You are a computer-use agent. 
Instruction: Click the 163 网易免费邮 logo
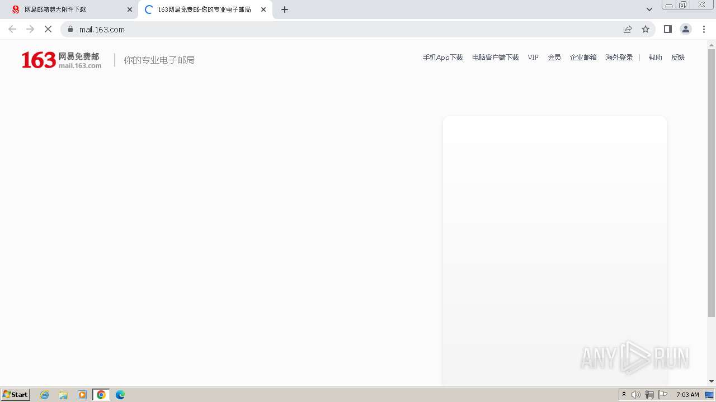(x=62, y=60)
